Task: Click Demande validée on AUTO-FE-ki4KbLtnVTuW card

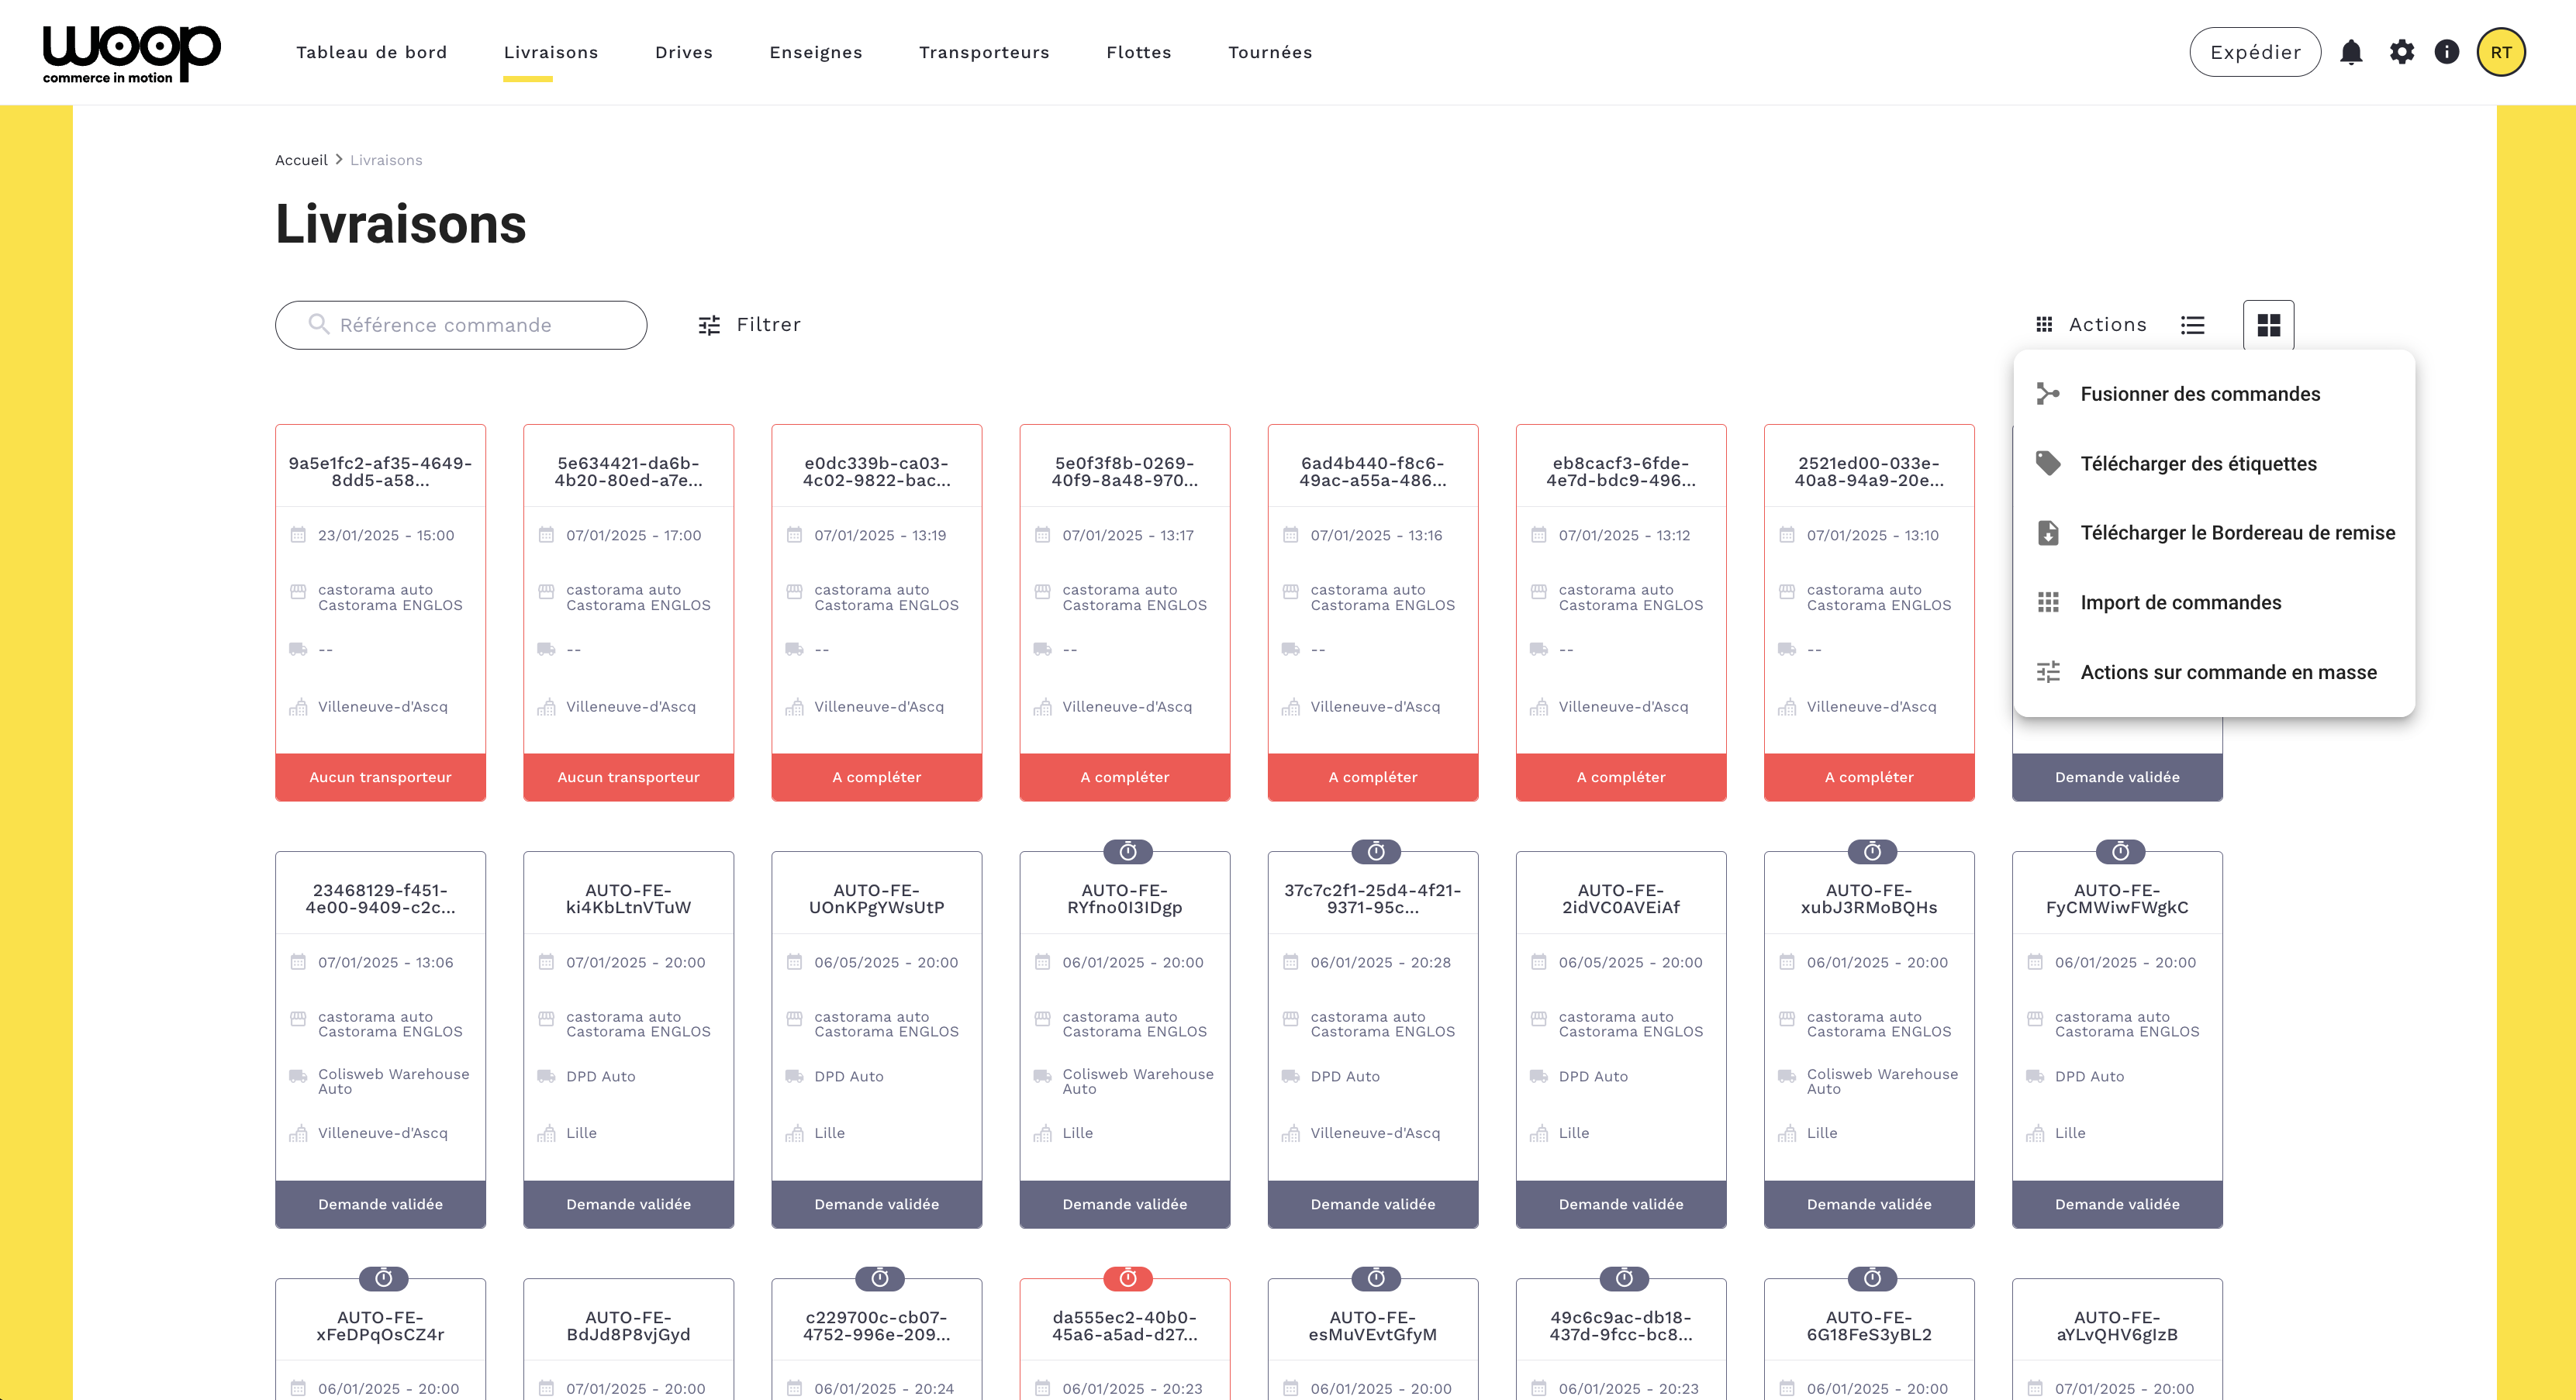Action: (628, 1204)
